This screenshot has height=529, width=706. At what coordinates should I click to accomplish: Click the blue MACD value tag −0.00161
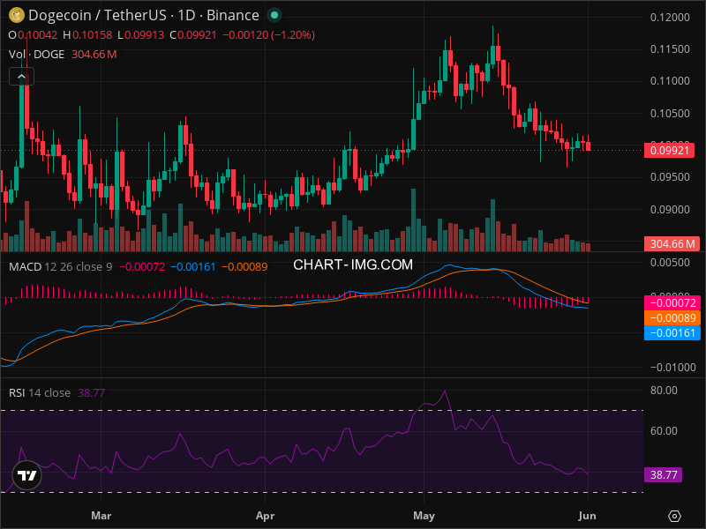672,333
